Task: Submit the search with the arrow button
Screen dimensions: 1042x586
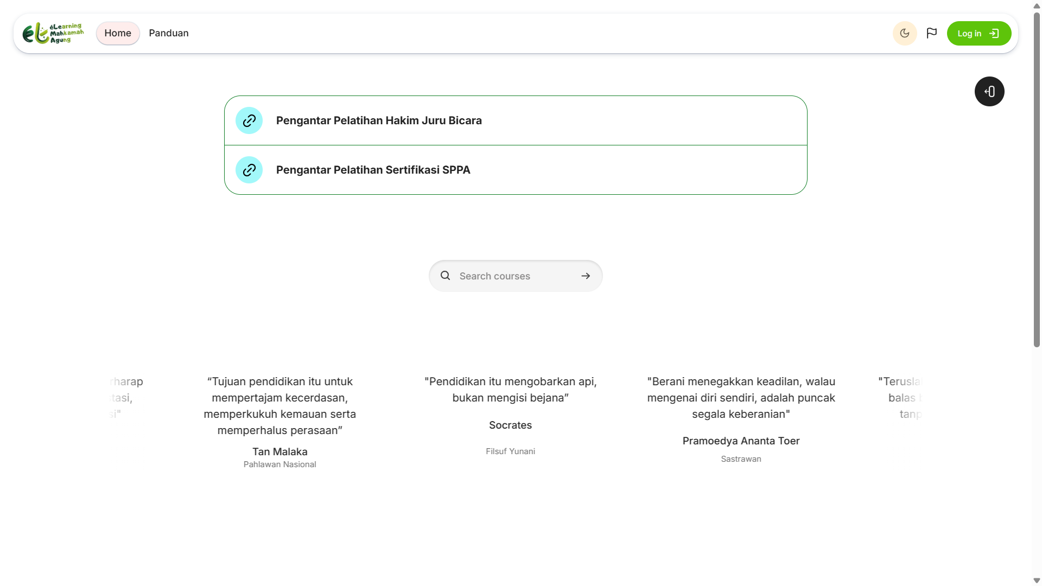Action: [586, 276]
